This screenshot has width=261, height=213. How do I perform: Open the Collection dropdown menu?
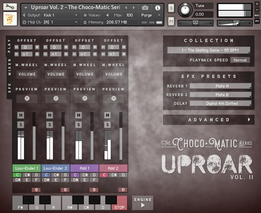tap(209, 51)
